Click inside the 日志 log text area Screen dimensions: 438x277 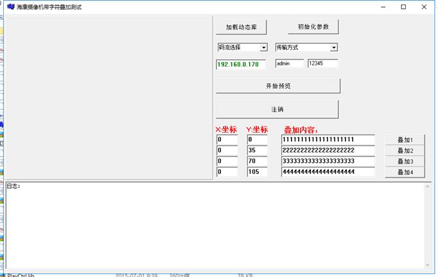215,226
